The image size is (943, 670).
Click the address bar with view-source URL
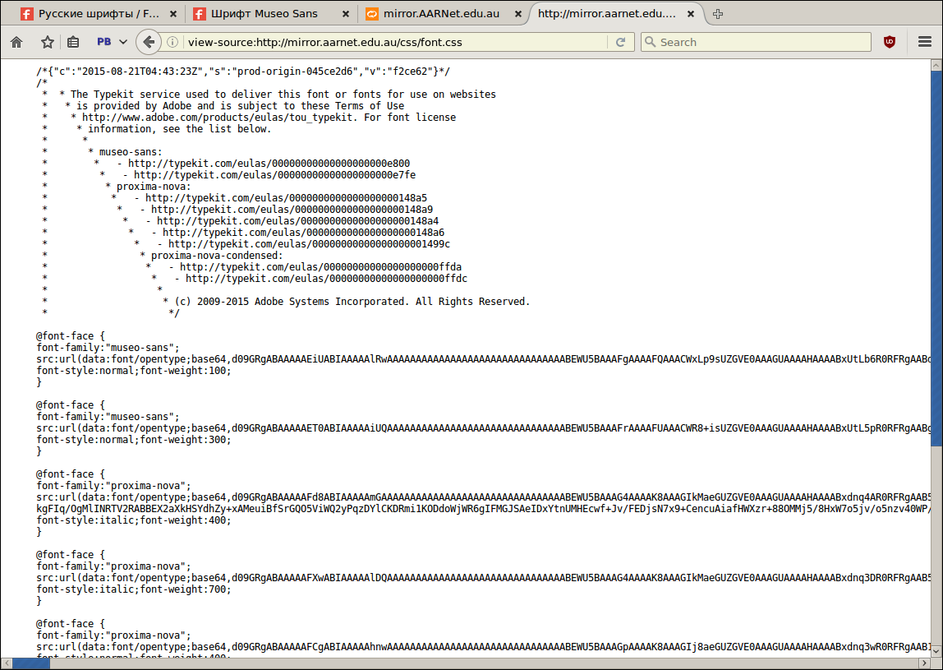[x=396, y=42]
